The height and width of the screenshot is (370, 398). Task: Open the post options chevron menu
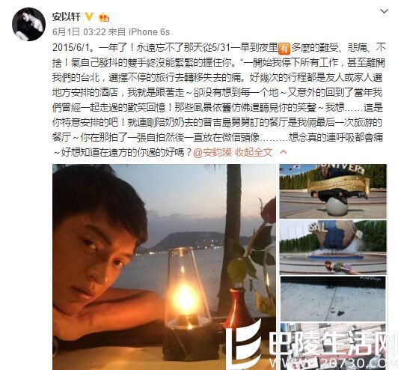pos(384,12)
